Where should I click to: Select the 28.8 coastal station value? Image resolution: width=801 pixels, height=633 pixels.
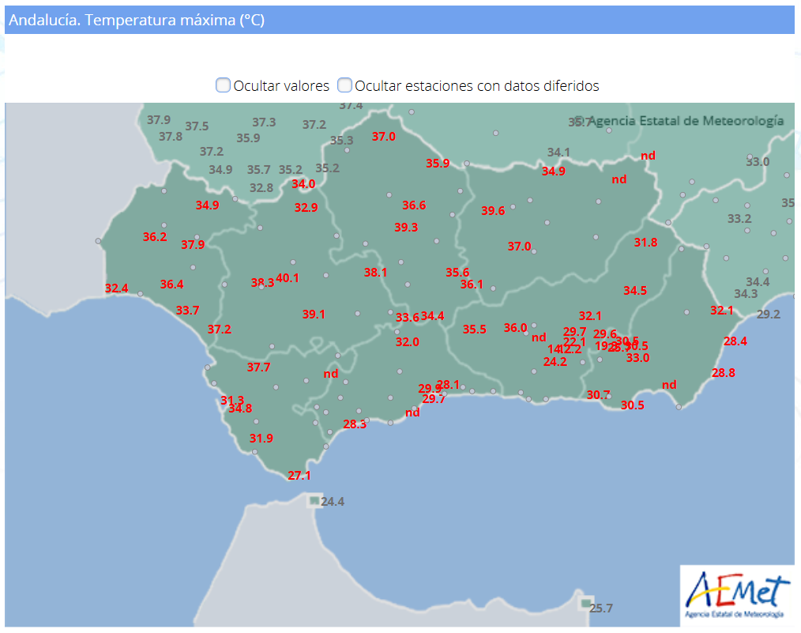724,373
